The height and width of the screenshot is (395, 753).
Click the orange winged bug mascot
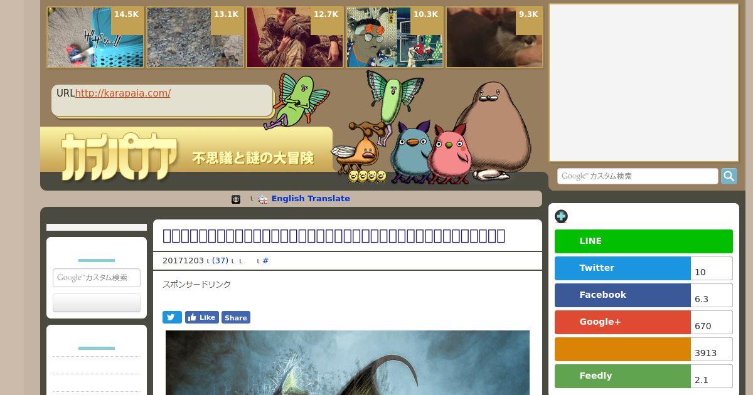click(x=358, y=151)
